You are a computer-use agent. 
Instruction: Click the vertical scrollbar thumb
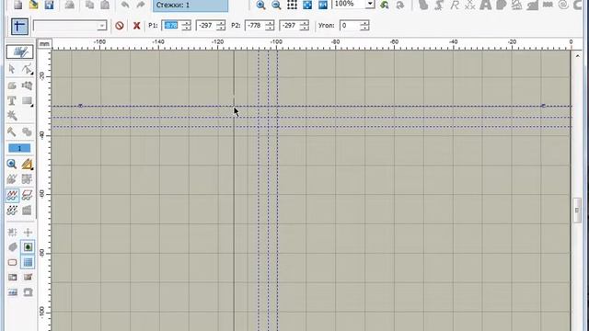[x=577, y=211]
